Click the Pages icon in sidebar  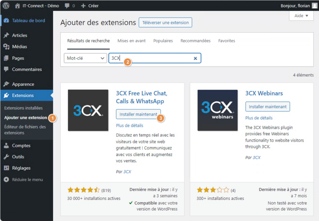(x=6, y=58)
